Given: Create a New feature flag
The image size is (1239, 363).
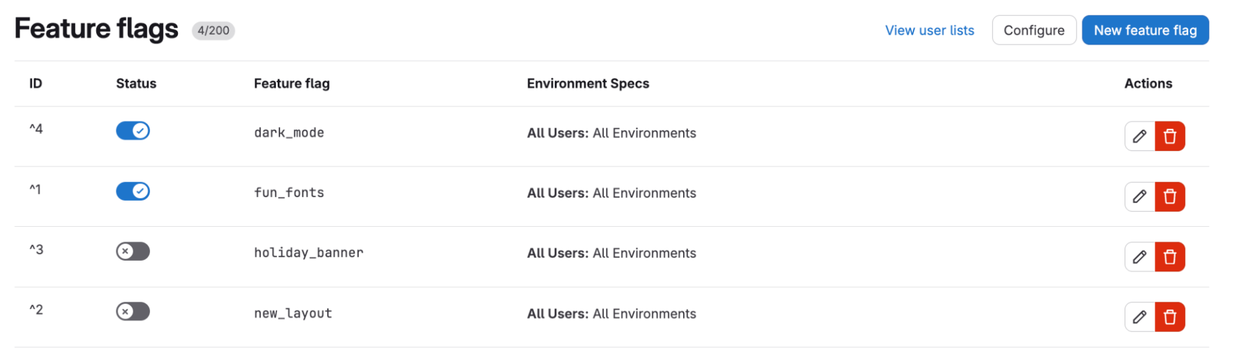Looking at the screenshot, I should pos(1145,30).
